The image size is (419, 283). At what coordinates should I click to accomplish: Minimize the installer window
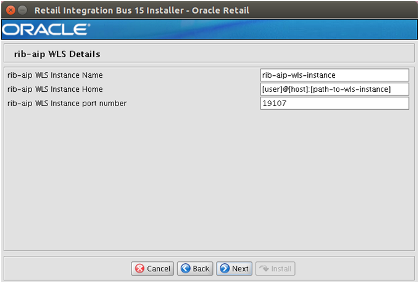coord(22,10)
